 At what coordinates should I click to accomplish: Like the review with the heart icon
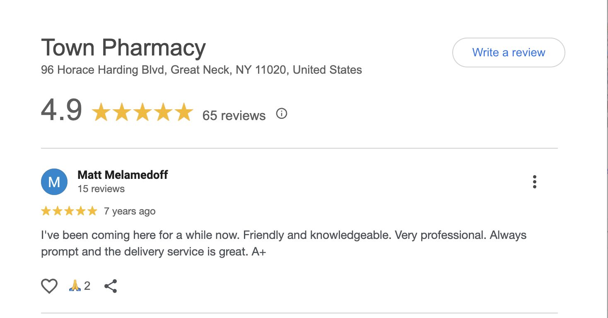tap(49, 286)
